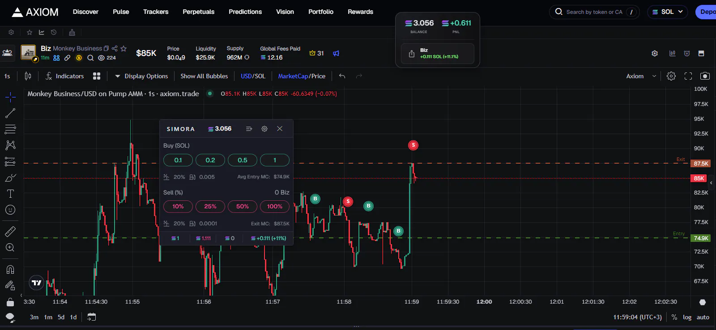Click the green 74.9K Entry price label
The height and width of the screenshot is (330, 716).
pyautogui.click(x=701, y=238)
